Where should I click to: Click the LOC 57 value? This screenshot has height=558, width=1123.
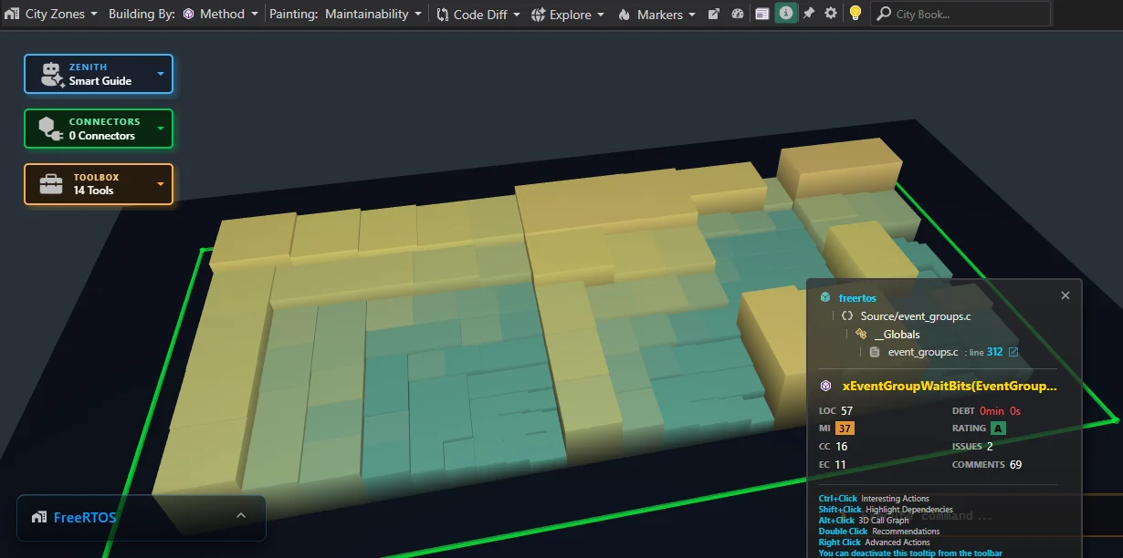click(846, 411)
